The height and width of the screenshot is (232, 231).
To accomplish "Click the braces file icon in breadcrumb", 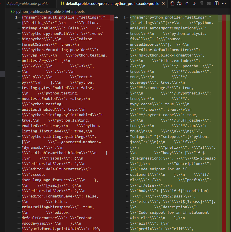I will click(13, 11).
